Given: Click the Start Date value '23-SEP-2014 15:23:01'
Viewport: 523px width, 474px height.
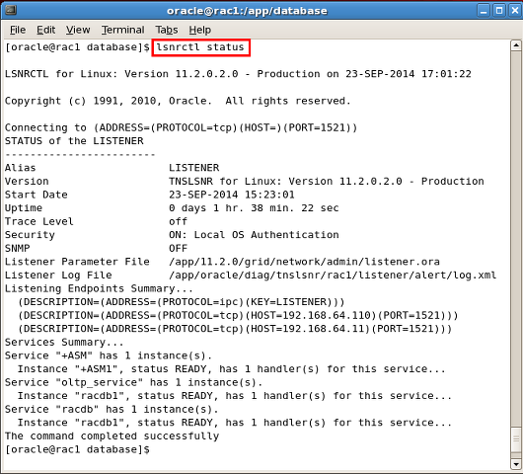Looking at the screenshot, I should tap(232, 195).
